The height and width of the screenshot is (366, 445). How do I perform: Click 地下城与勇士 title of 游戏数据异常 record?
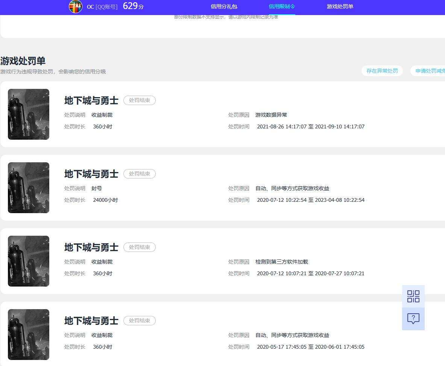[x=91, y=100]
